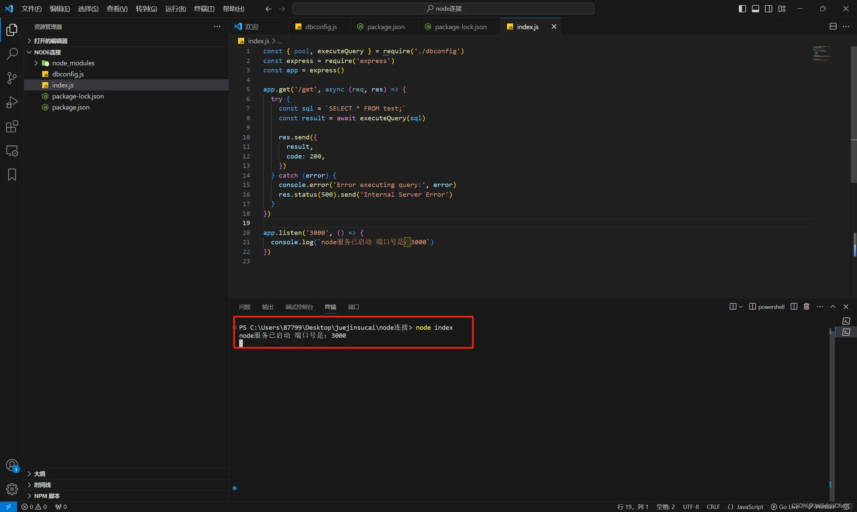
Task: Click Go Live in the status bar
Action: coord(785,507)
